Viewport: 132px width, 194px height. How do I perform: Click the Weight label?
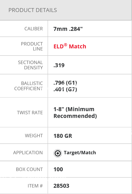[x=34, y=136]
